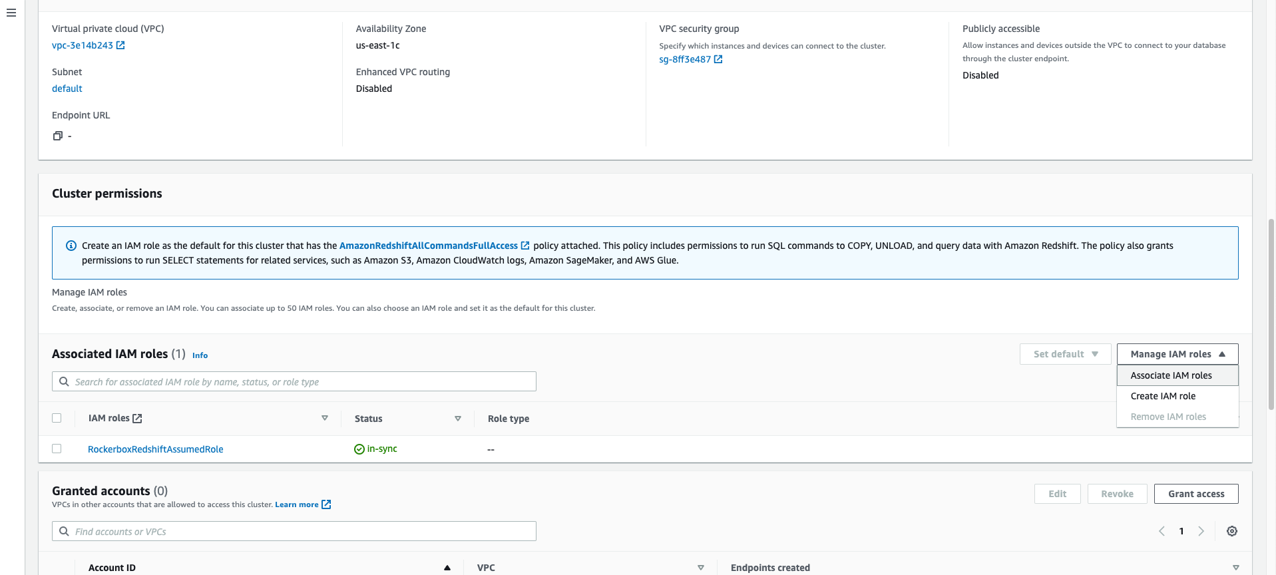Click Learn more about granted accounts
This screenshot has width=1276, height=575.
click(x=297, y=504)
